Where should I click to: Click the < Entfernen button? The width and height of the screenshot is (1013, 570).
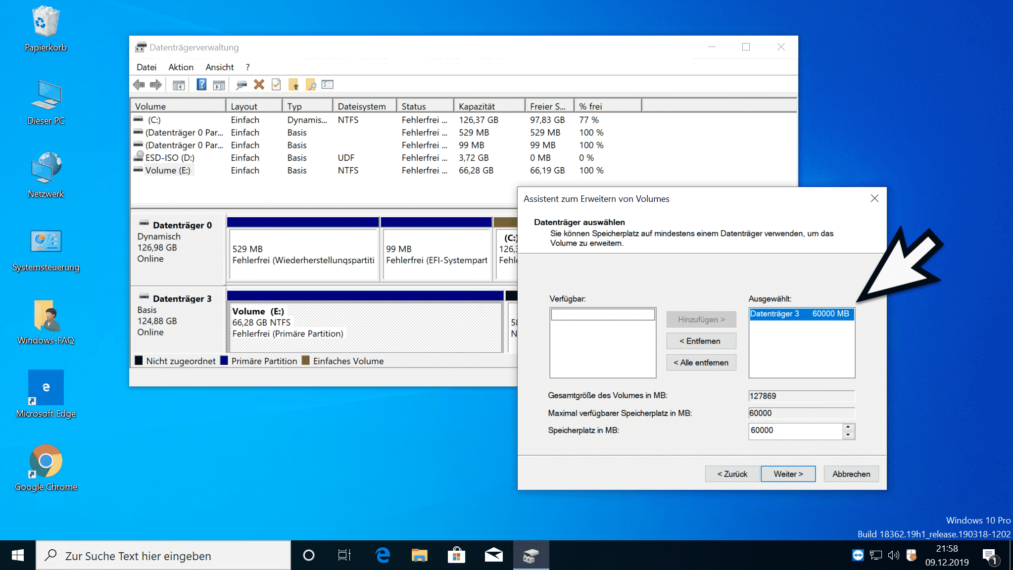701,341
